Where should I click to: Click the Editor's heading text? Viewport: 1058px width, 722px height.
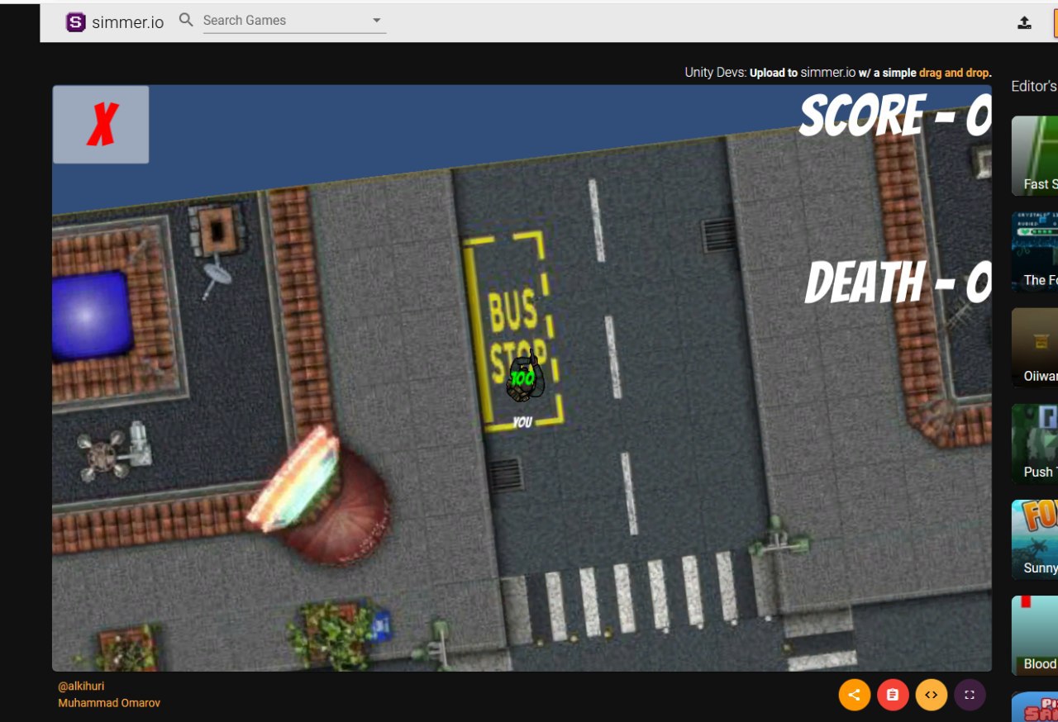point(1034,86)
